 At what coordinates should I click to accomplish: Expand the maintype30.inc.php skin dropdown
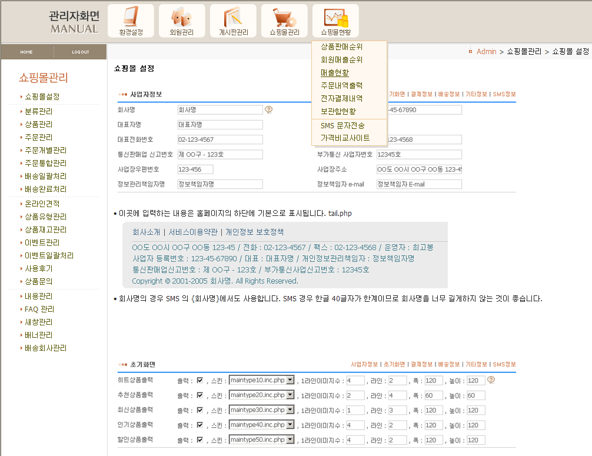[290, 410]
